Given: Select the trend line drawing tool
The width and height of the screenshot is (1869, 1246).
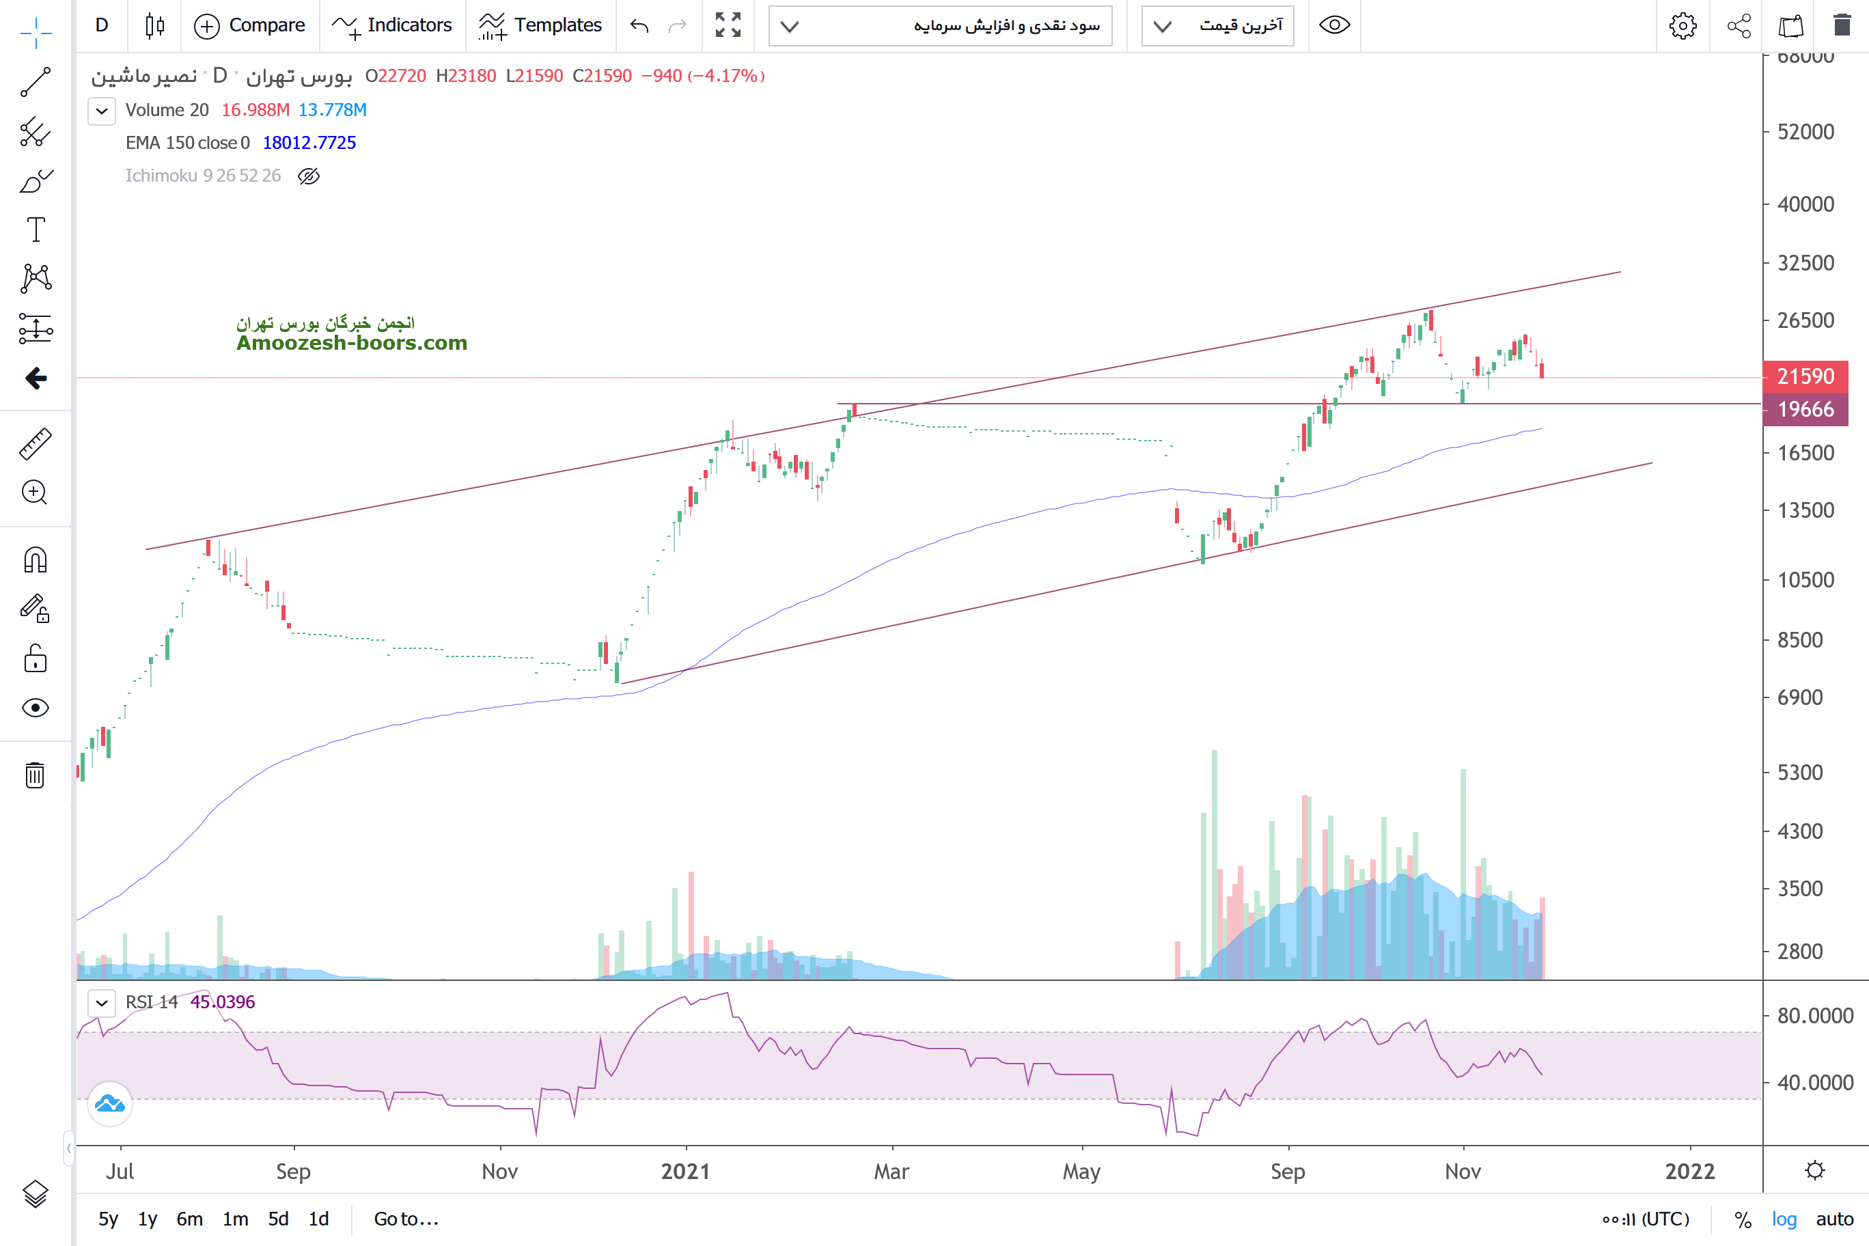Looking at the screenshot, I should point(36,82).
